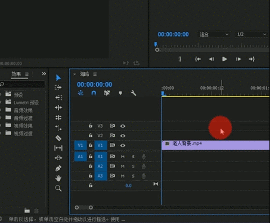
Task: Expand the 视频效果 folder
Action: coord(1,126)
